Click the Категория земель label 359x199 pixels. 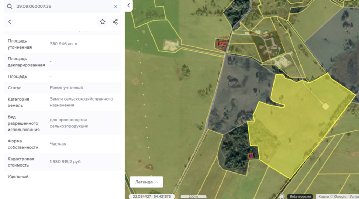point(18,102)
